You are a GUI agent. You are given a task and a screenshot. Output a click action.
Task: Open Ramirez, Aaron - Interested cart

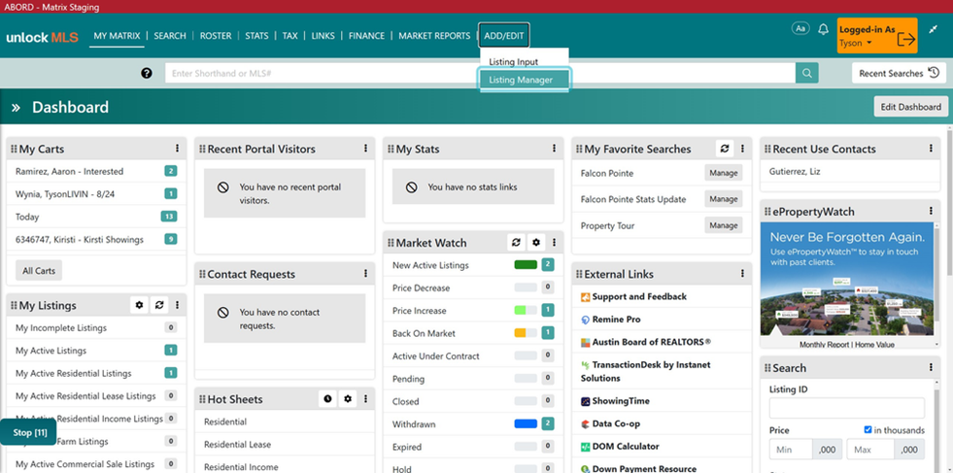[x=69, y=172]
